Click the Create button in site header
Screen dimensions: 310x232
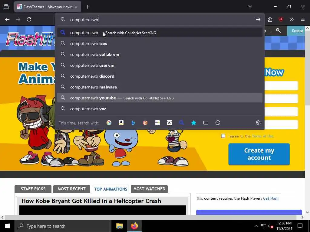point(297,31)
